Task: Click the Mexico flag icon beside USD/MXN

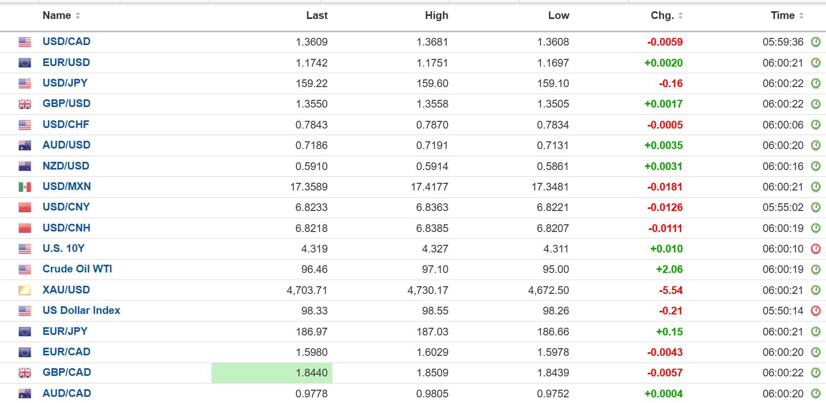Action: (25, 187)
